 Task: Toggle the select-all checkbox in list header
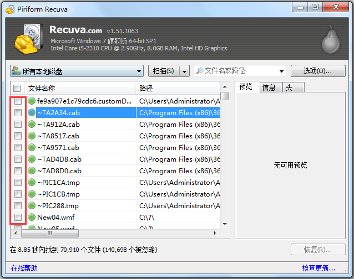pos(17,88)
